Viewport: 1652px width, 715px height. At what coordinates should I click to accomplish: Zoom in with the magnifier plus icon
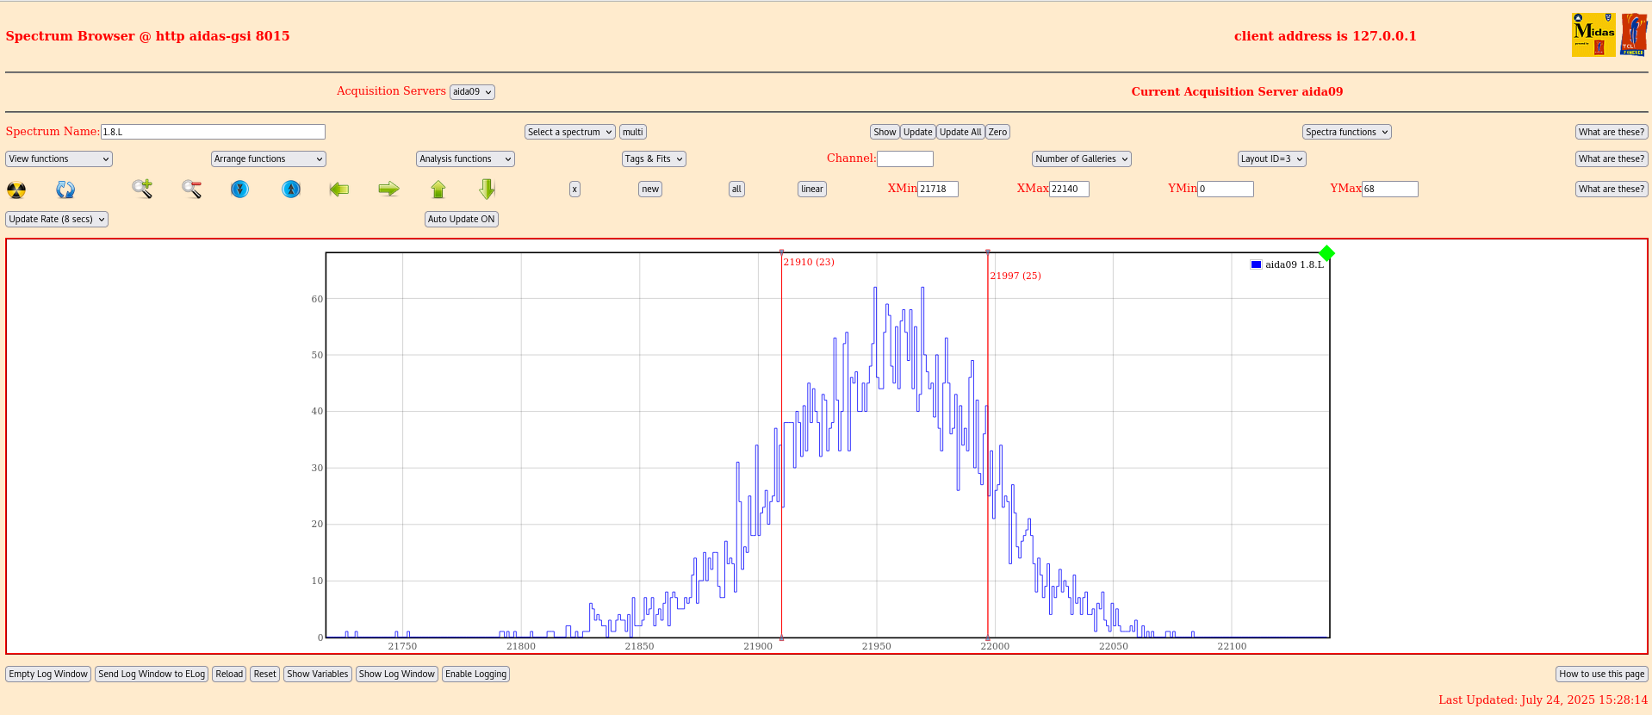coord(142,189)
